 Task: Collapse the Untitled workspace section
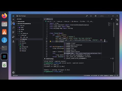point(24,24)
